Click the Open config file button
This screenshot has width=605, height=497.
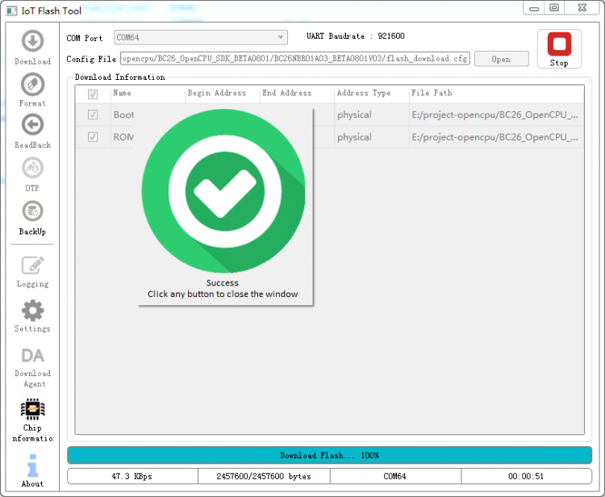click(x=501, y=59)
